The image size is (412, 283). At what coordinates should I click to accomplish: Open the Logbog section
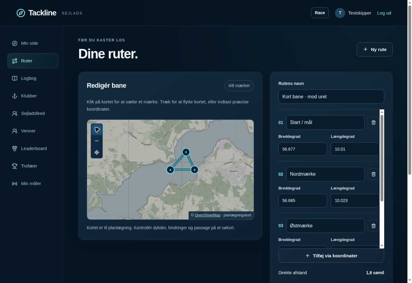click(33, 78)
